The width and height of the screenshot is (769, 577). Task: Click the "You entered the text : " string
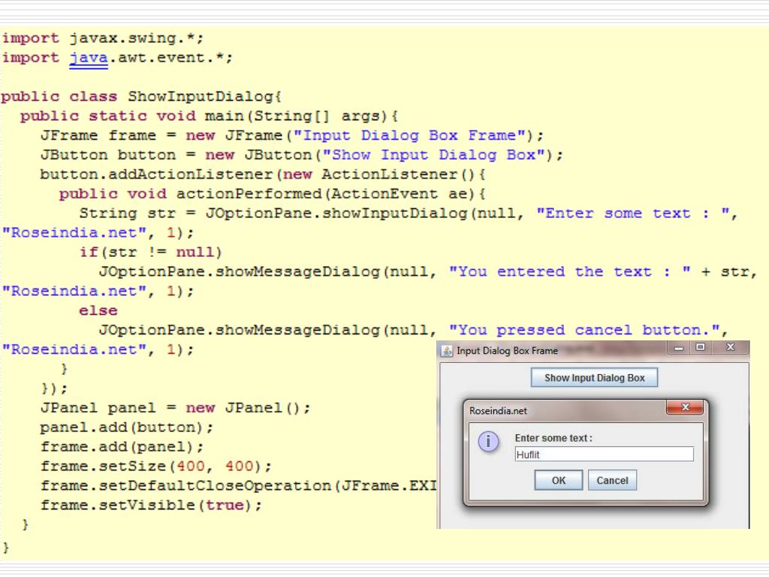point(571,272)
